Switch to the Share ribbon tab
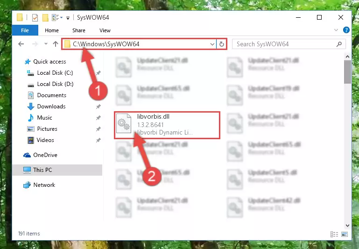Image resolution: width=359 pixels, height=249 pixels. 79,30
